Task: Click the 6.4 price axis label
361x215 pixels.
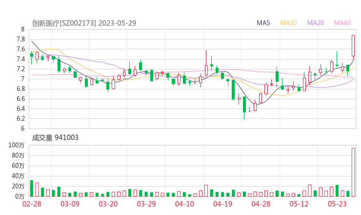Action: click(20, 108)
